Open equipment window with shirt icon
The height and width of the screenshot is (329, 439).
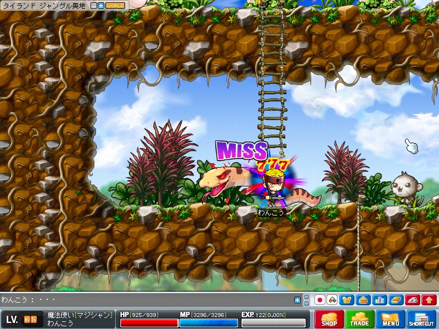[348, 300]
